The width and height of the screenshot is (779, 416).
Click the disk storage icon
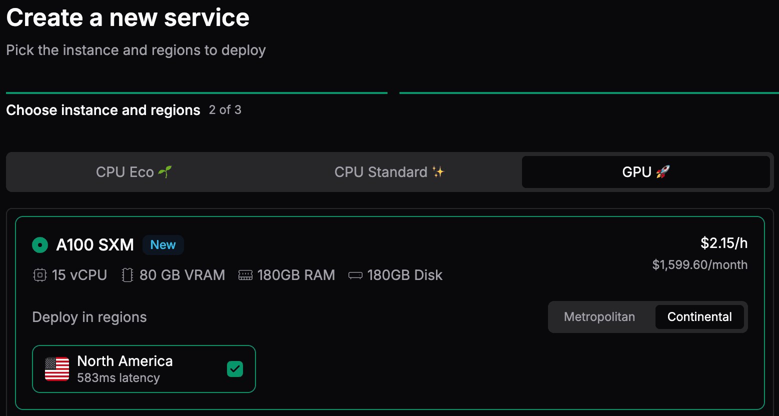point(355,275)
